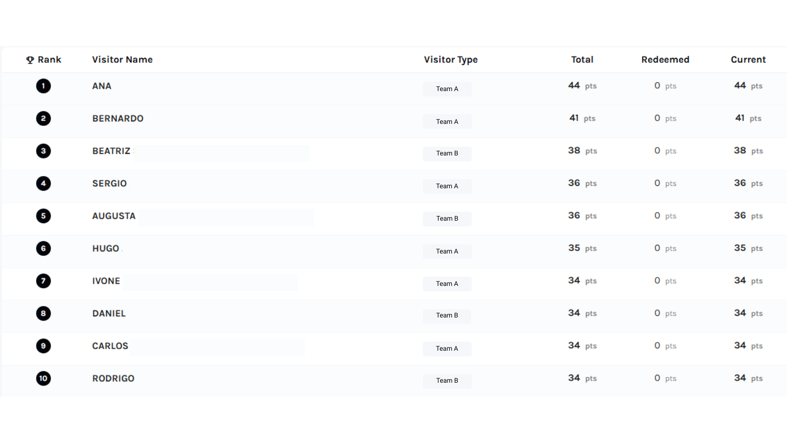The width and height of the screenshot is (787, 443).
Task: Click the rank 9 circle badge
Action: pyautogui.click(x=43, y=346)
